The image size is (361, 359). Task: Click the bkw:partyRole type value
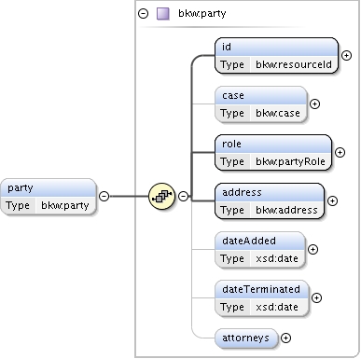(x=290, y=161)
